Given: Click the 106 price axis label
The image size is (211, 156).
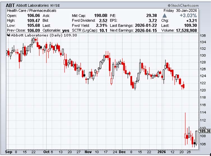Looking at the screenshot, I should (x=203, y=144).
